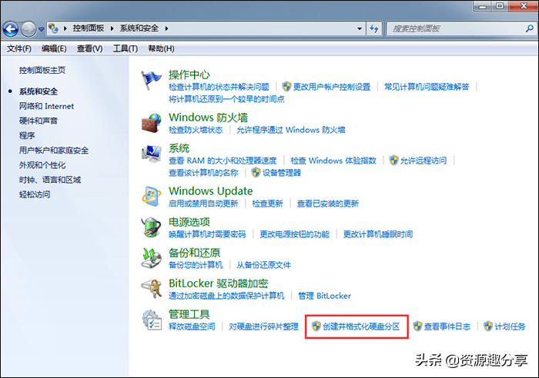
Task: Open 将计算机还原到一个较早的时间点
Action: coord(226,99)
